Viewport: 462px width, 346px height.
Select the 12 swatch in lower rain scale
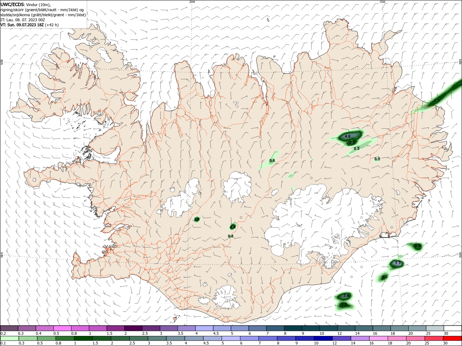[x=341, y=338]
